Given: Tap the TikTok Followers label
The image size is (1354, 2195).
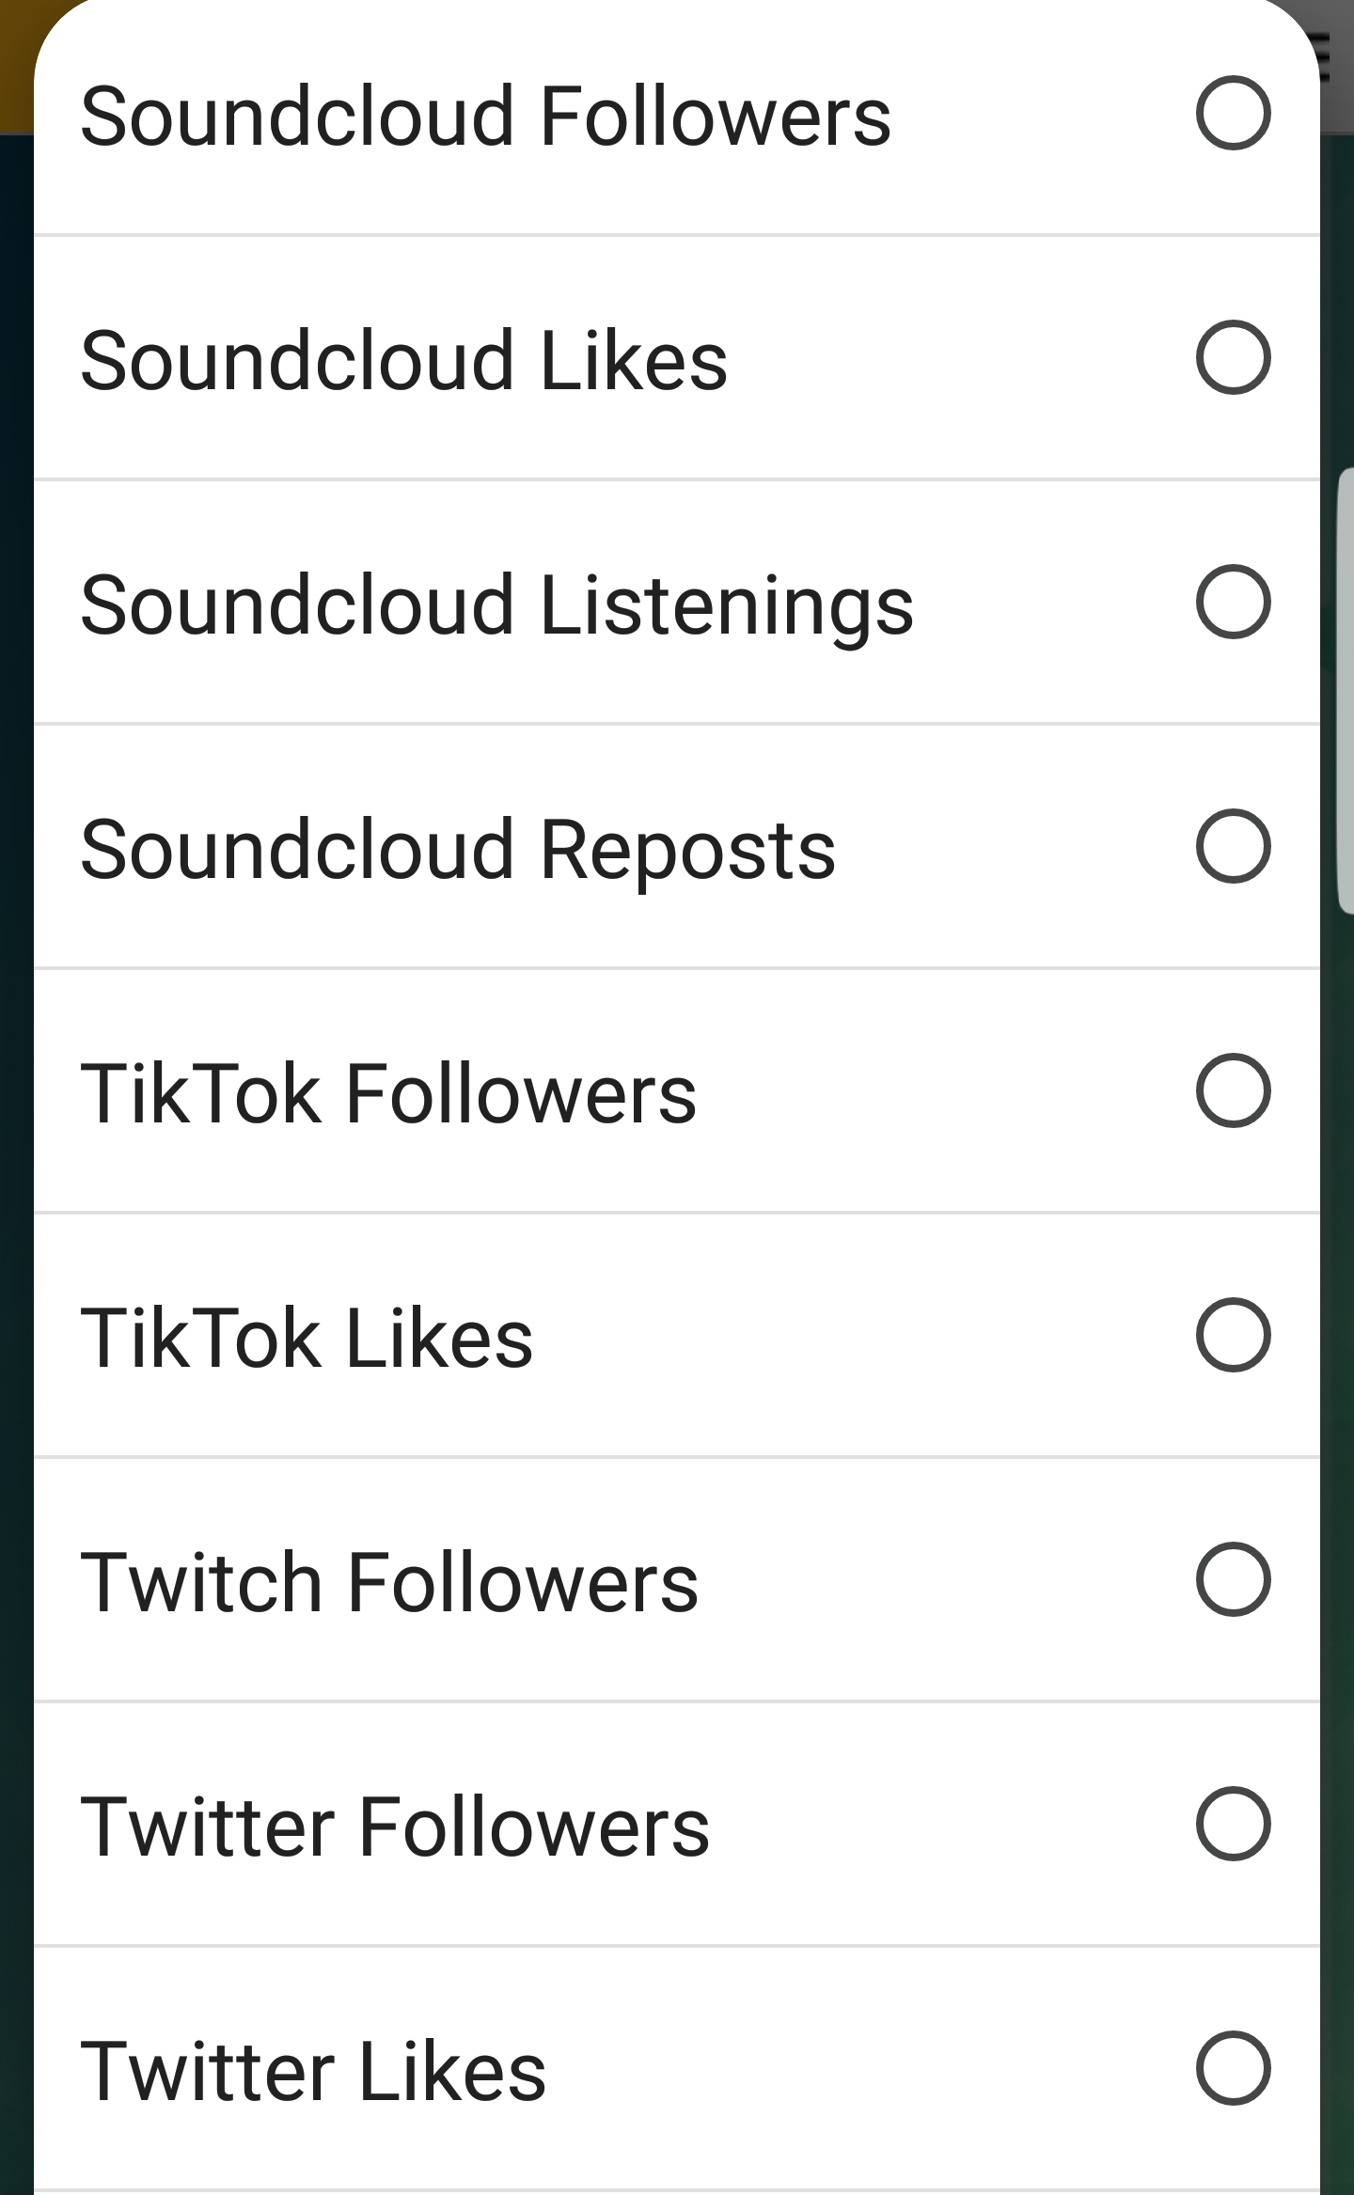Looking at the screenshot, I should (x=388, y=1093).
